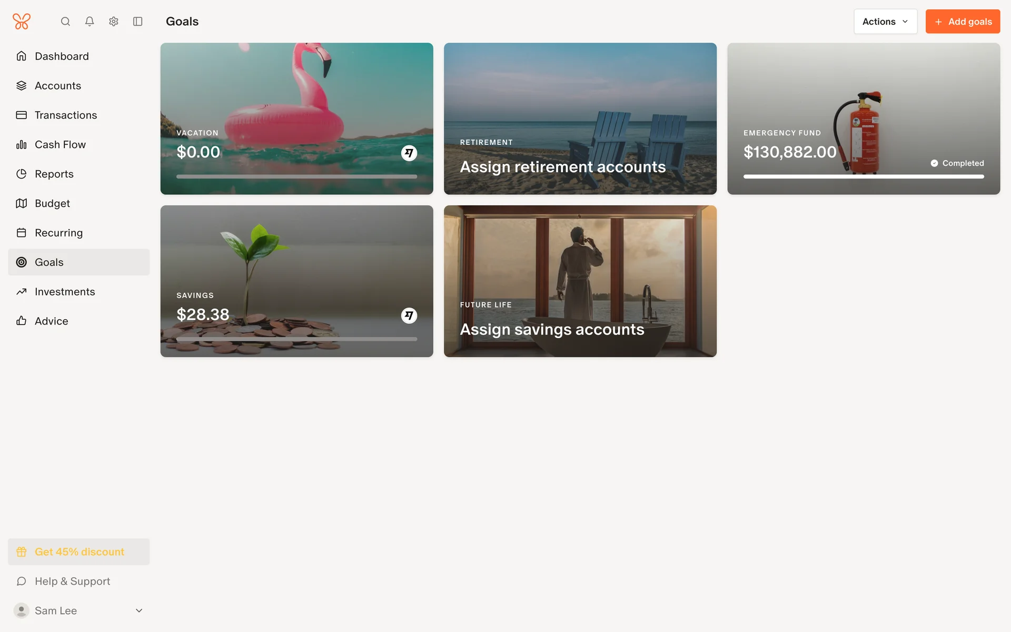
Task: Expand the Sam Lee user menu chevron
Action: (x=139, y=611)
